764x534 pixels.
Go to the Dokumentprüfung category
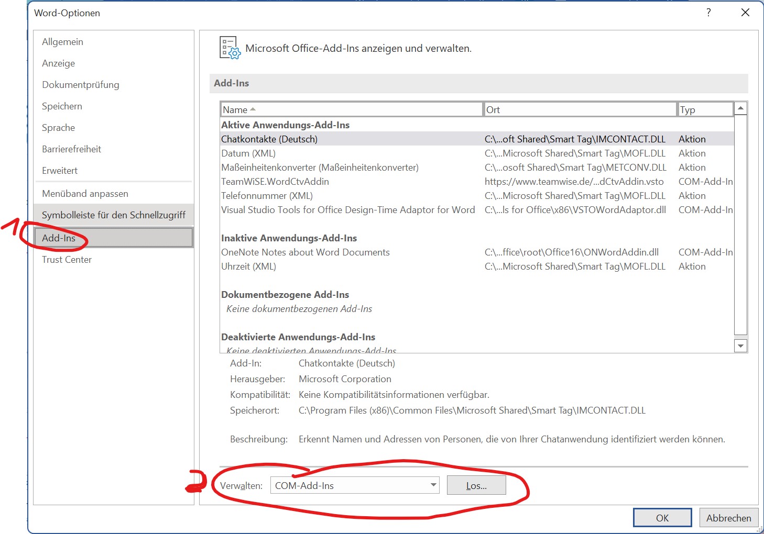point(80,85)
